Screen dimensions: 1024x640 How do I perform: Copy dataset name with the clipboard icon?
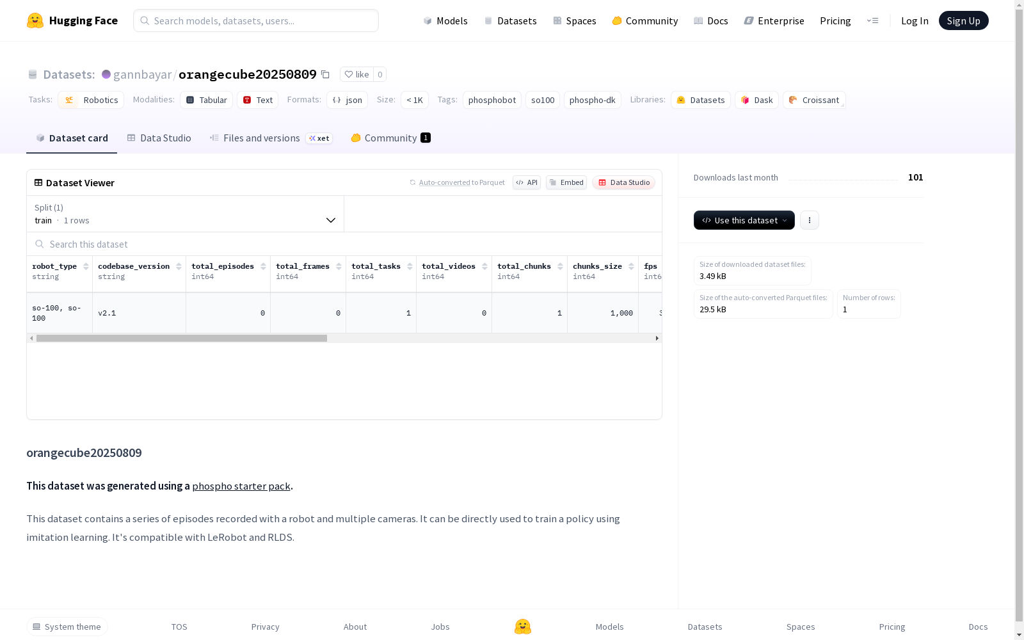tap(325, 74)
